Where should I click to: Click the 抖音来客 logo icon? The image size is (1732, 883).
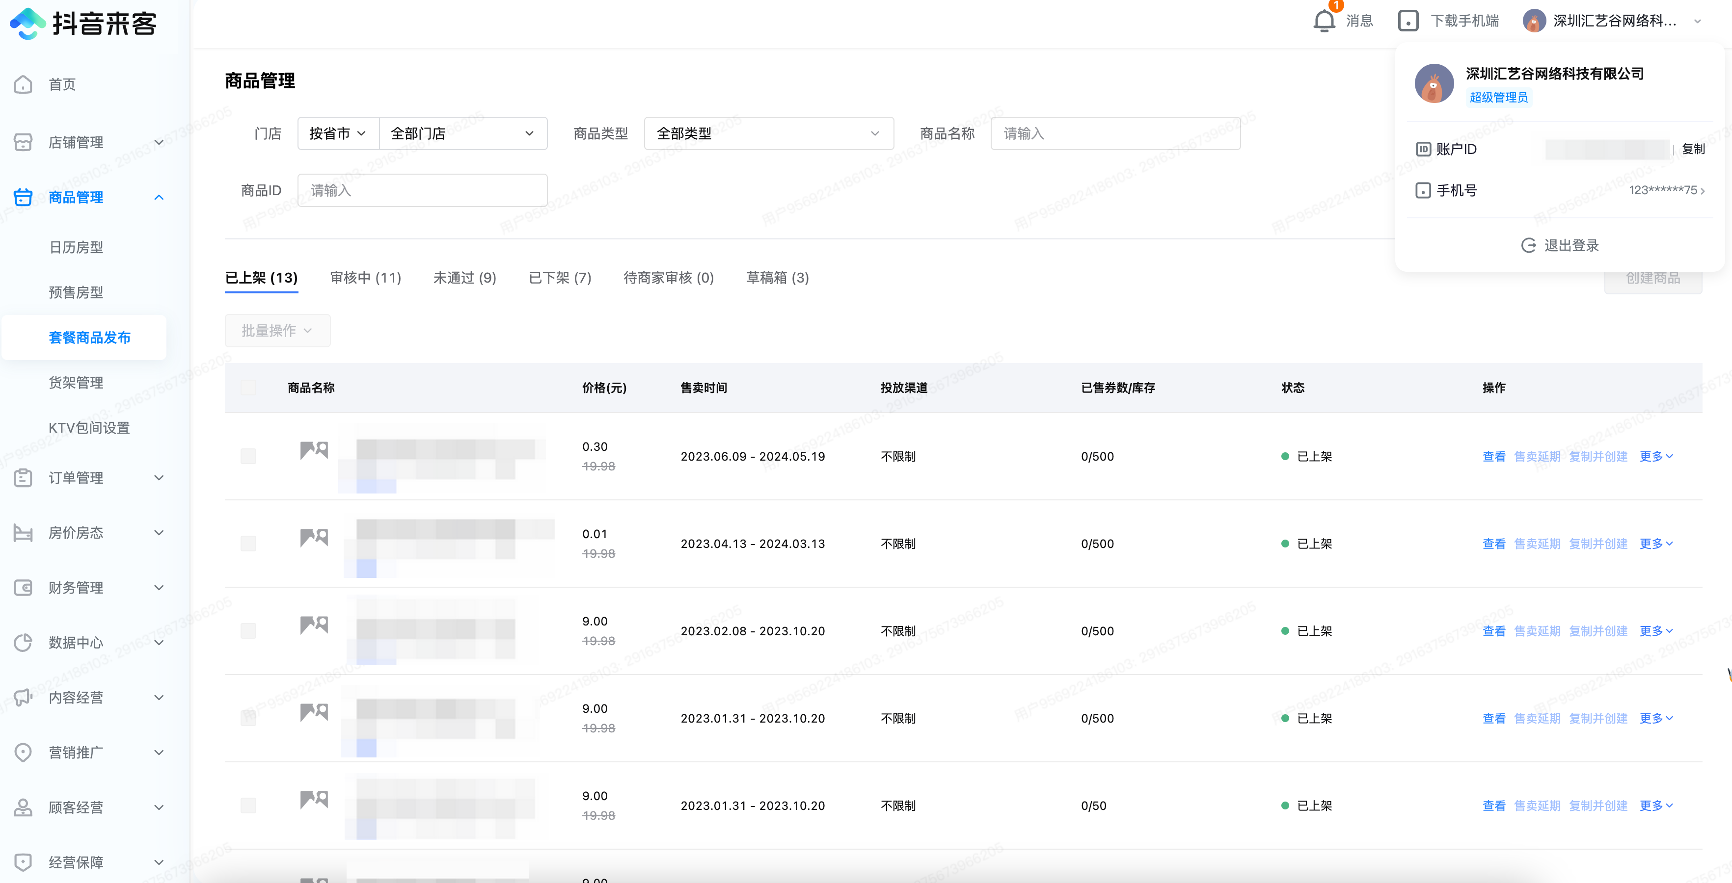tap(27, 24)
